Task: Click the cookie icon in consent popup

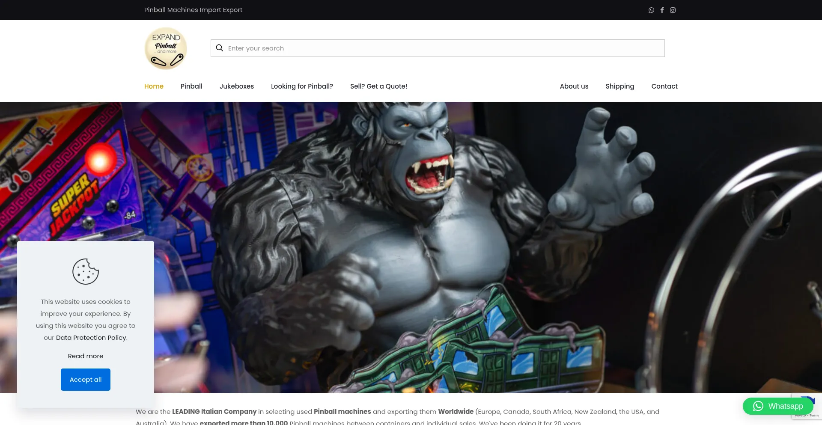Action: point(86,271)
